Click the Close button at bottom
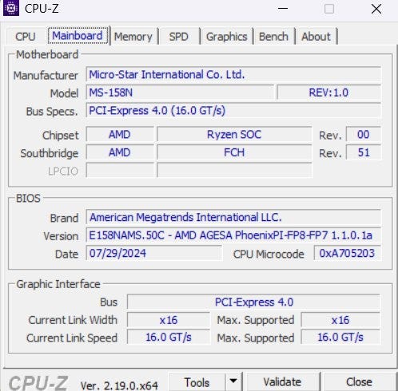 pos(359,382)
